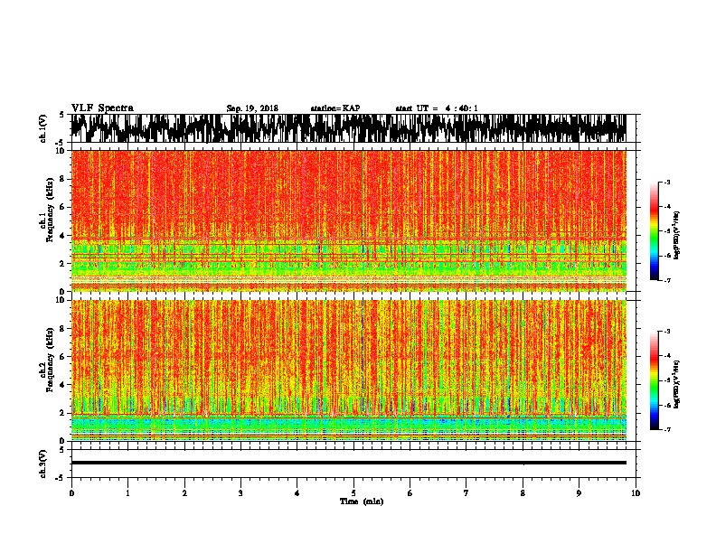Click the "Time (min)" axis label
Screen dimensions: 716x553
tap(362, 501)
